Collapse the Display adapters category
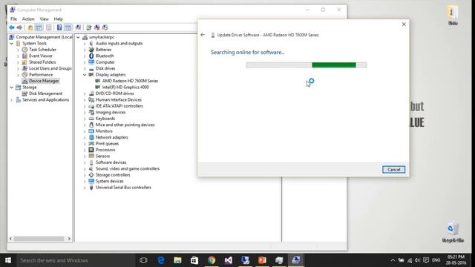This screenshot has width=475, height=267. point(85,74)
